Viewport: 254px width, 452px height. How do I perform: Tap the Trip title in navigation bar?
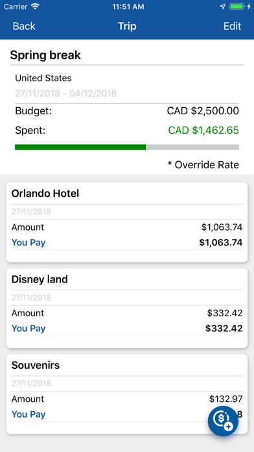[127, 26]
